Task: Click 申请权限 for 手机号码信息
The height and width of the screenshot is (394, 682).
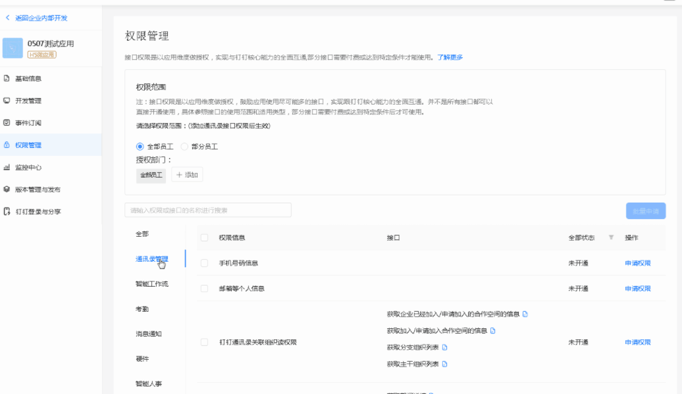Action: pyautogui.click(x=637, y=263)
